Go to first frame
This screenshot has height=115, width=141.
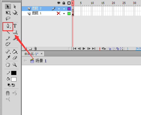click(74, 49)
